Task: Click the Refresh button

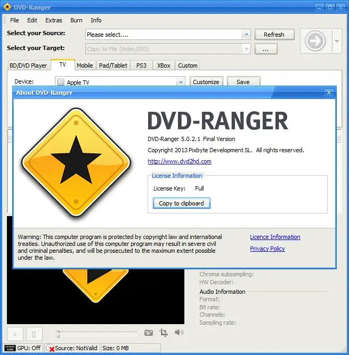Action: (274, 35)
